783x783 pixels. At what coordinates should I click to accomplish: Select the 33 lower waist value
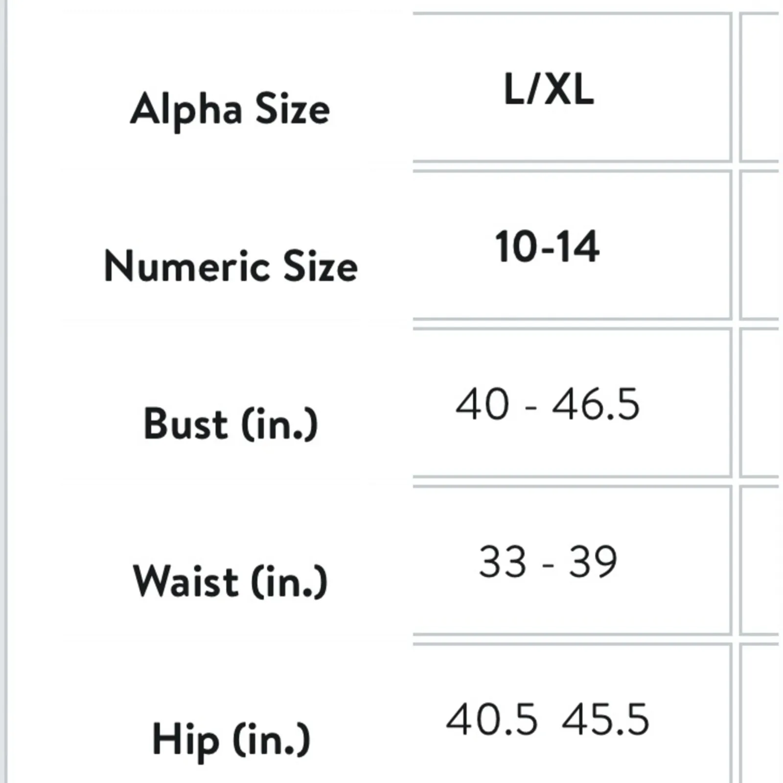coord(503,562)
